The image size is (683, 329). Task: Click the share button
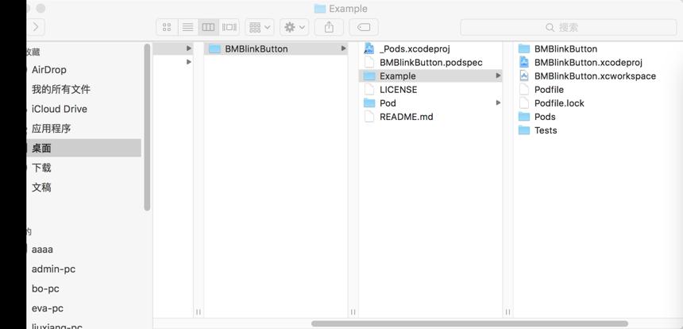tap(329, 28)
